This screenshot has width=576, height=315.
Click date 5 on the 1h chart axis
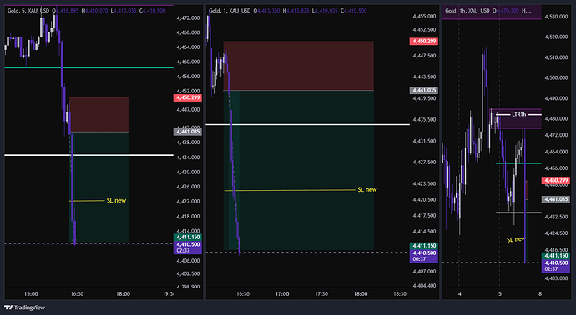[499, 293]
